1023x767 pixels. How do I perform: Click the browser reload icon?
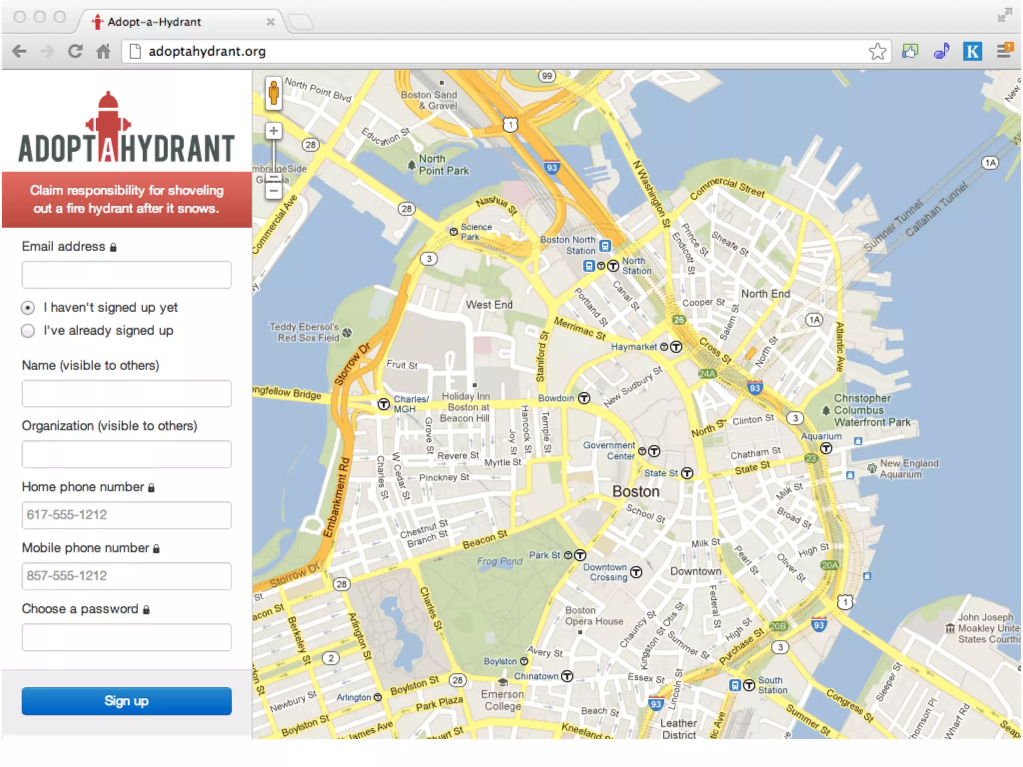pyautogui.click(x=75, y=51)
